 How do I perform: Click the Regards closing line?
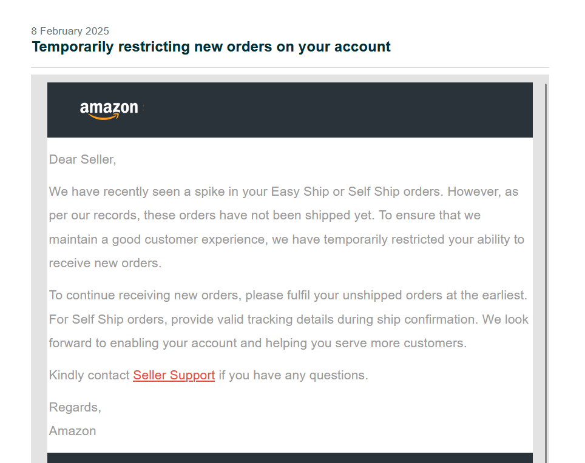tap(75, 407)
